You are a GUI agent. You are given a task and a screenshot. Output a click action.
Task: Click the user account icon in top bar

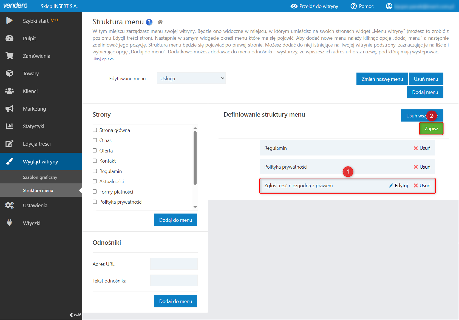click(389, 6)
